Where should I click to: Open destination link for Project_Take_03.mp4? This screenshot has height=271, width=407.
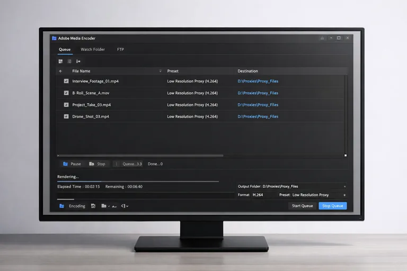tap(258, 105)
